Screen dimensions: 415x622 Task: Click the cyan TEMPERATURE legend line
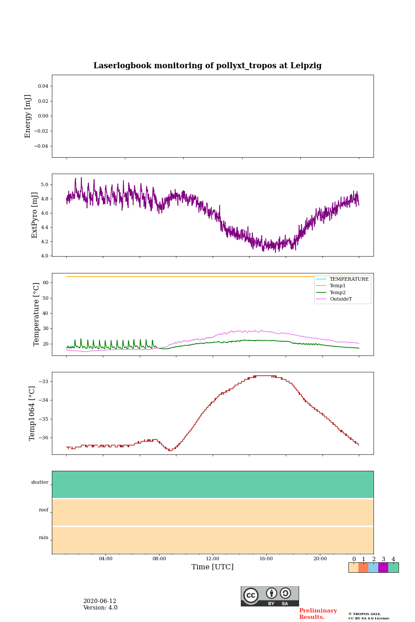point(321,279)
